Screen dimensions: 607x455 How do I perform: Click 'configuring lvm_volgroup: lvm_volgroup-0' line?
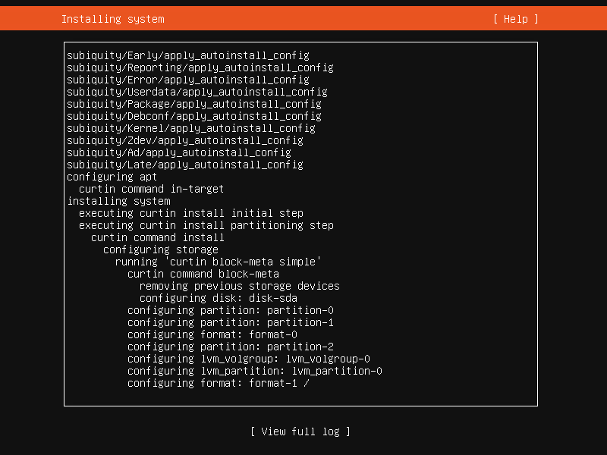click(x=248, y=359)
